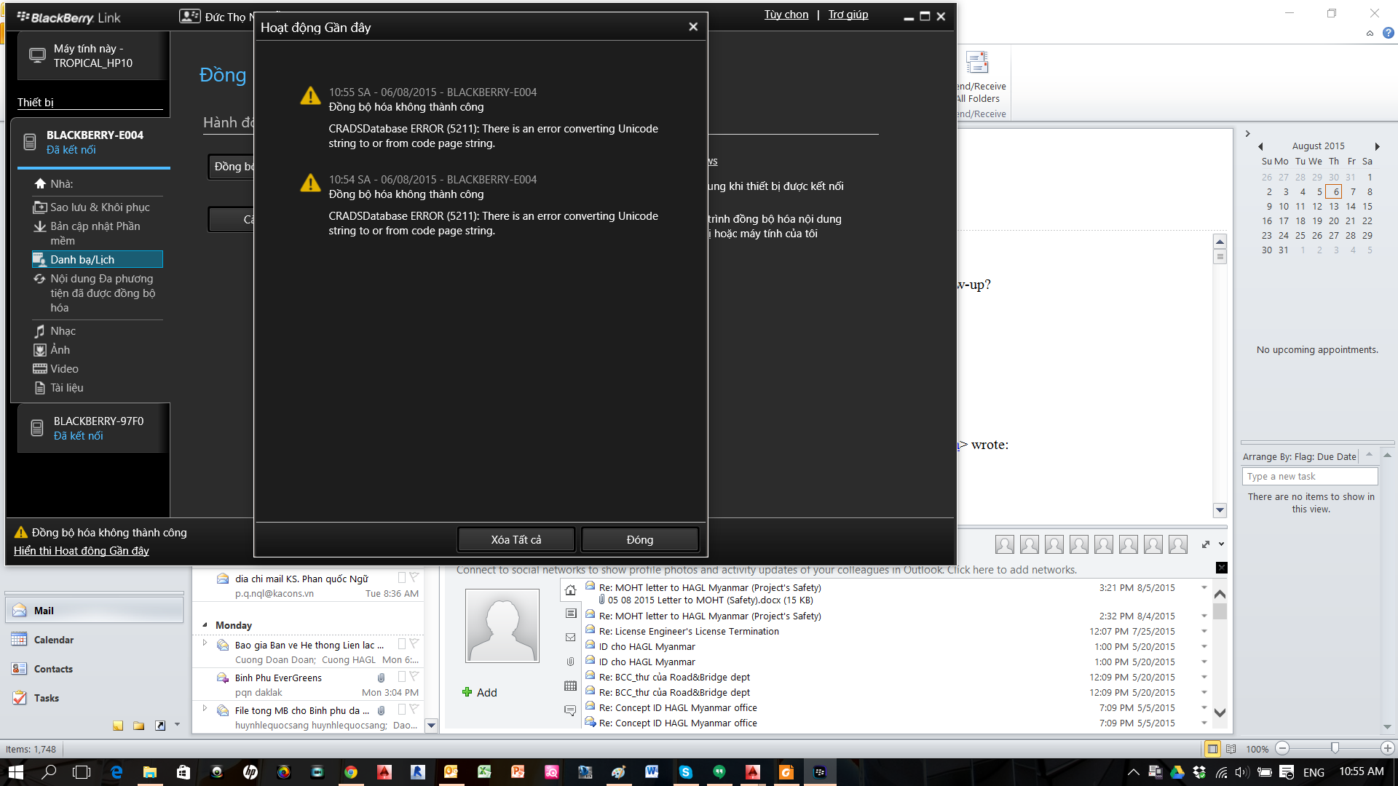The width and height of the screenshot is (1398, 786).
Task: Click the Đóng button in dialog
Action: click(x=639, y=539)
